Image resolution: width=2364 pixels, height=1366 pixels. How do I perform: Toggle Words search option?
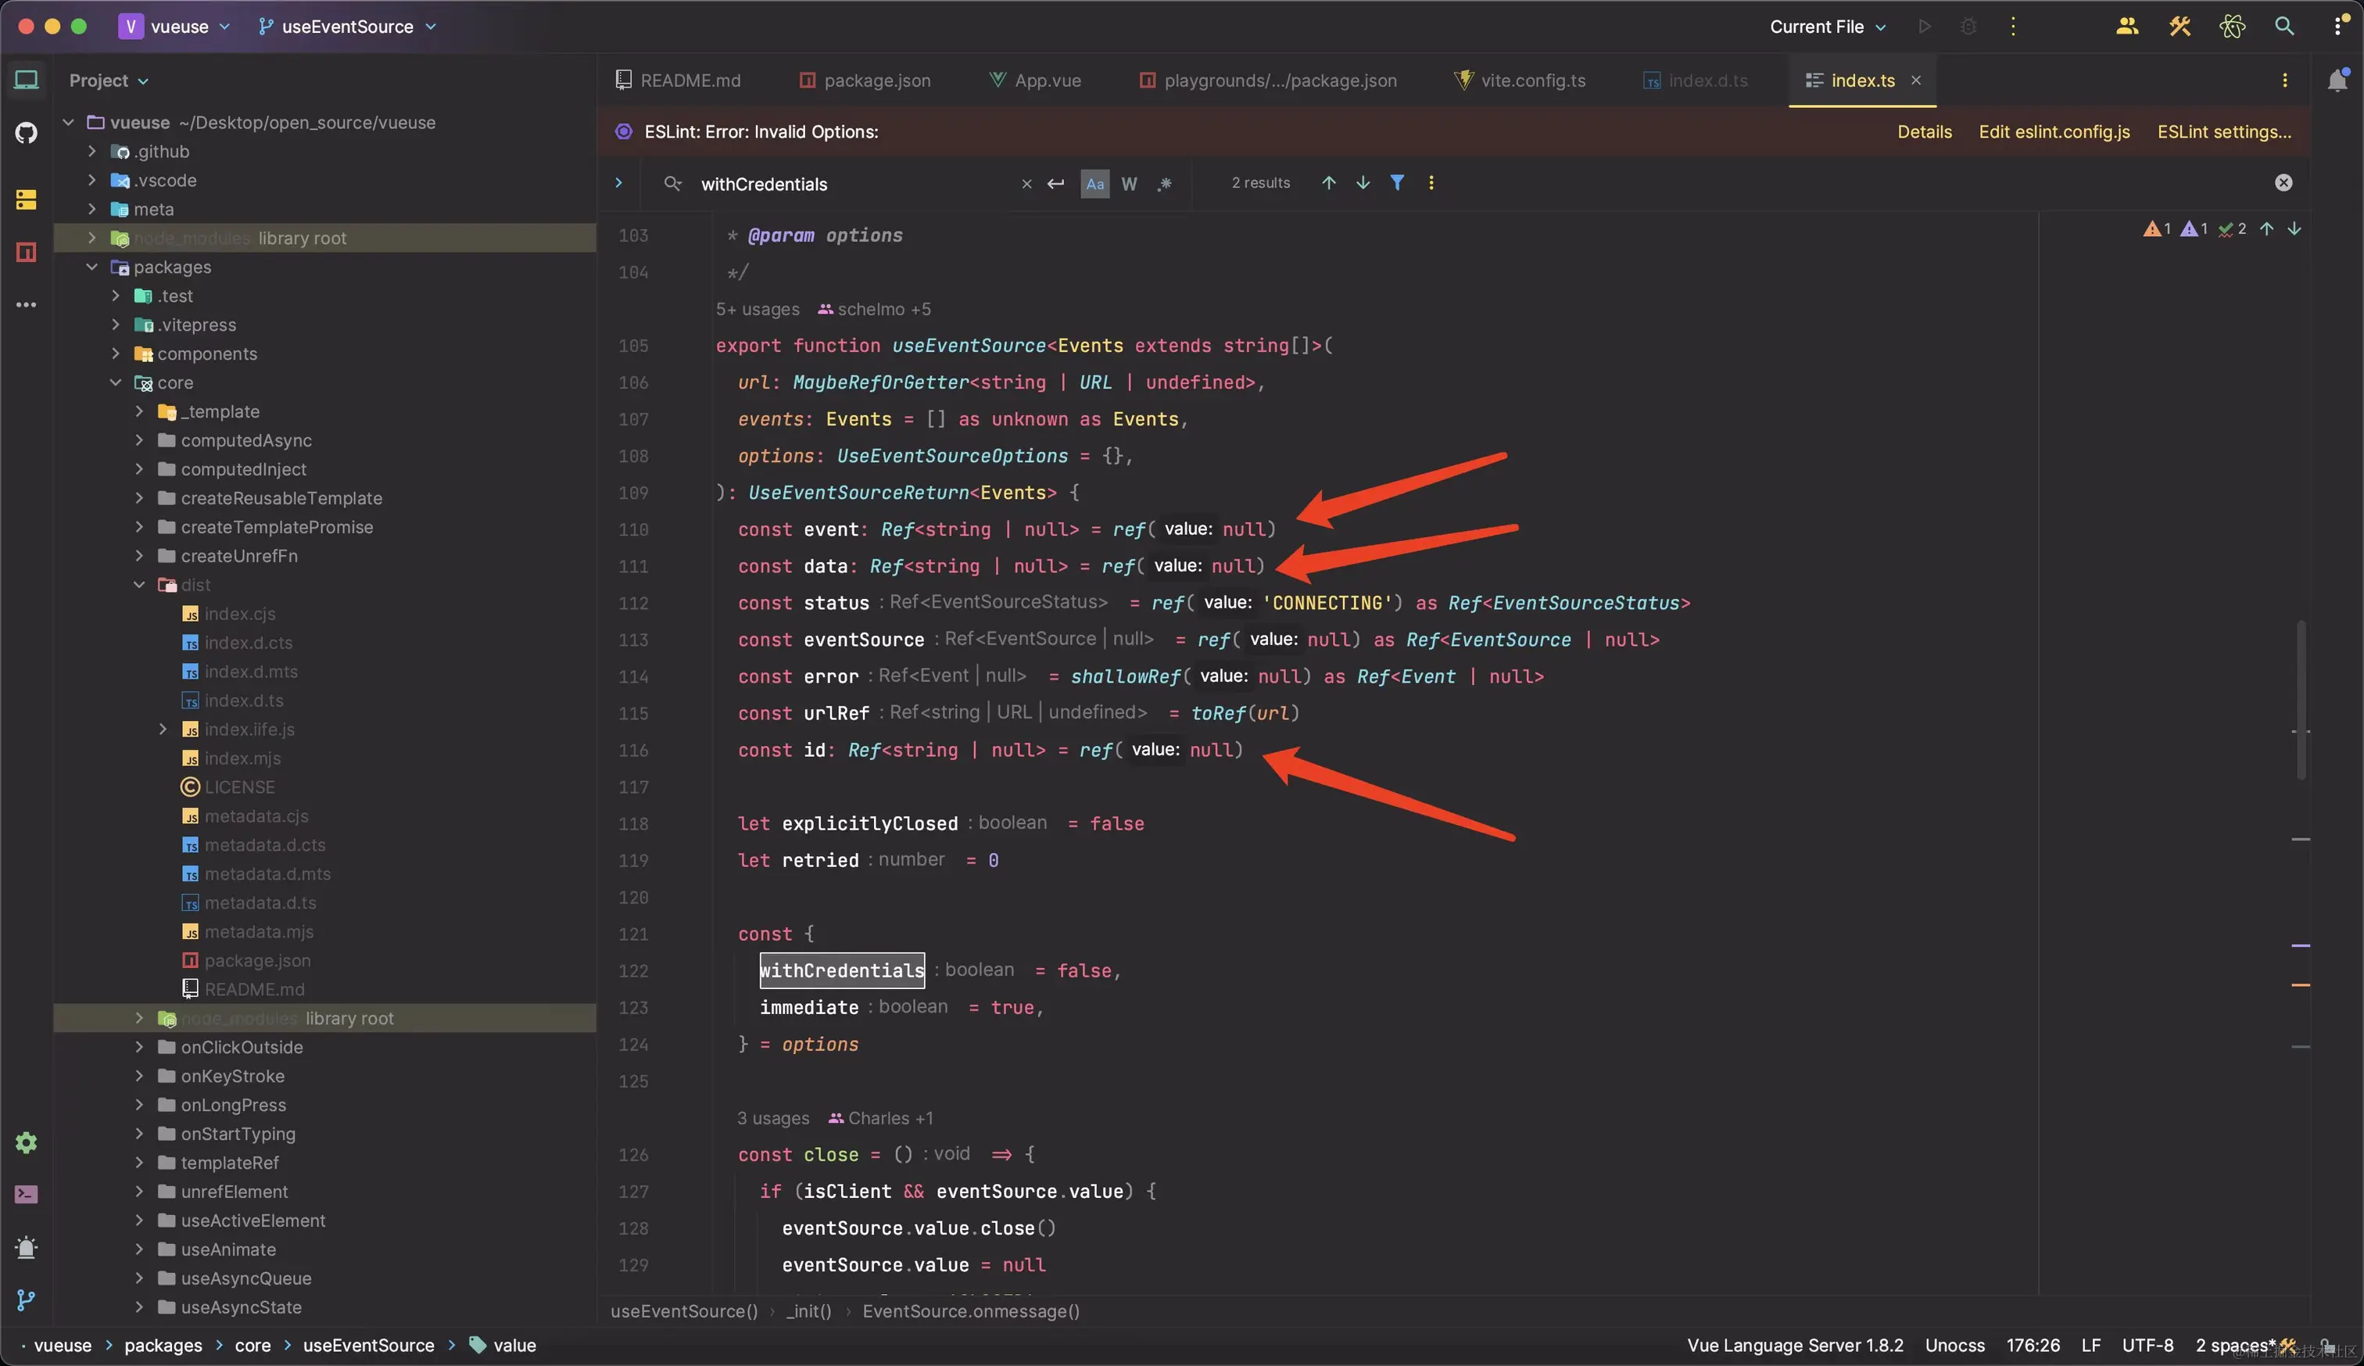tap(1129, 184)
